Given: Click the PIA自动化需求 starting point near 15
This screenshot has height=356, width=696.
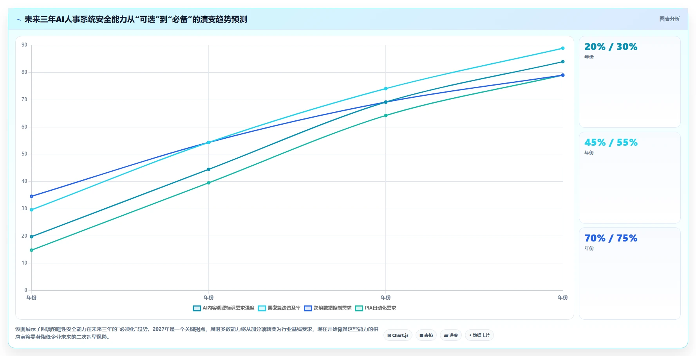Looking at the screenshot, I should pyautogui.click(x=32, y=250).
